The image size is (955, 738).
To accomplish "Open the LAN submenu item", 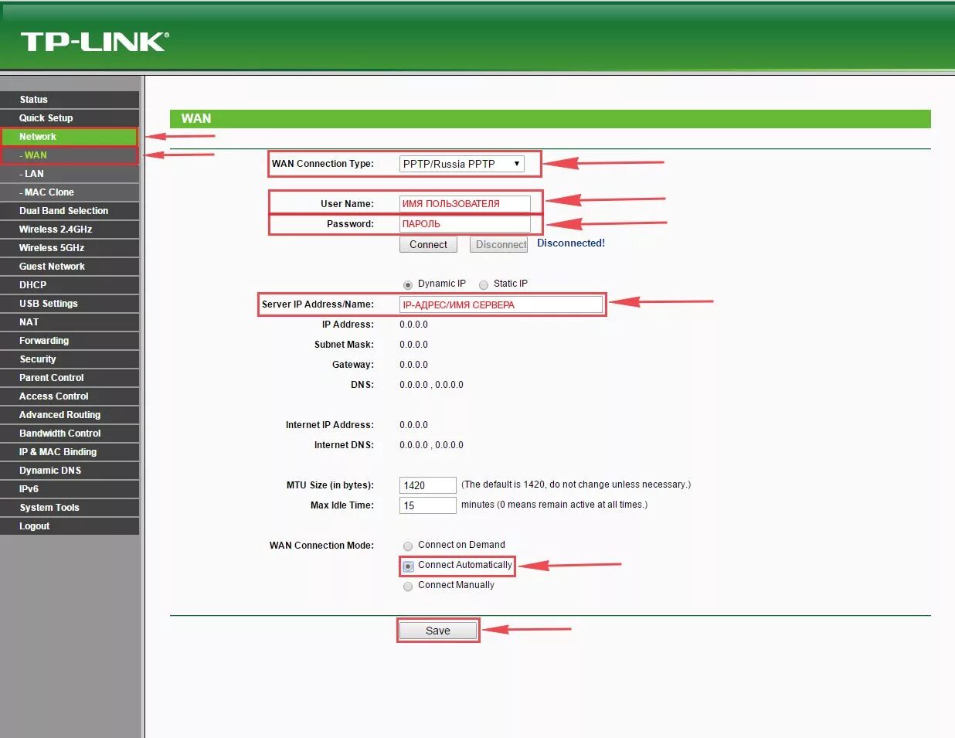I will 70,174.
